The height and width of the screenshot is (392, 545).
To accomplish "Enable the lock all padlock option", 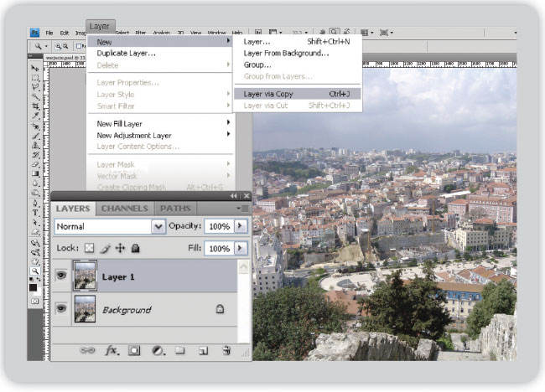I will 135,249.
